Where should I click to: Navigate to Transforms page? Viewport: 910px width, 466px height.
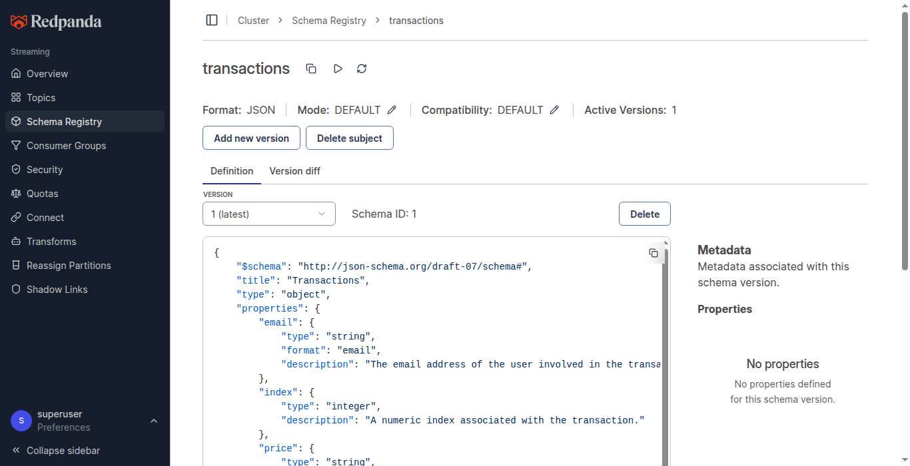point(85,241)
